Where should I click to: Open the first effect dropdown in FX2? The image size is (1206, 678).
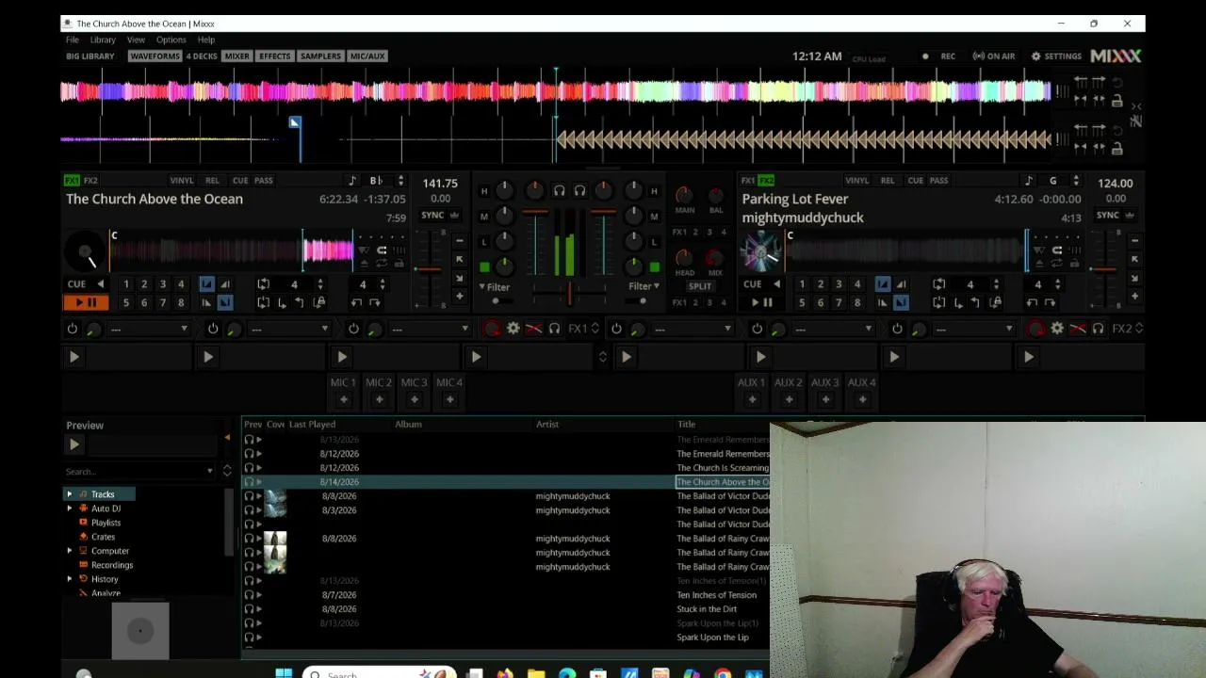[x=693, y=329]
